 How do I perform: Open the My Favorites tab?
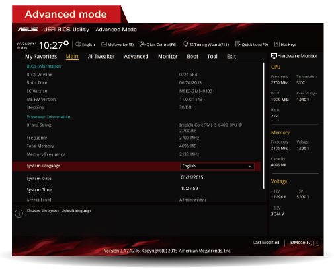click(41, 57)
